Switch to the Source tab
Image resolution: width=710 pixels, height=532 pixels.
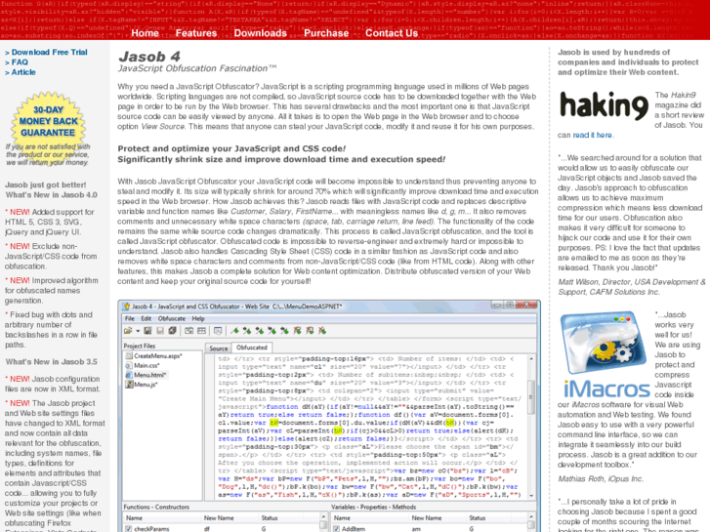point(218,348)
